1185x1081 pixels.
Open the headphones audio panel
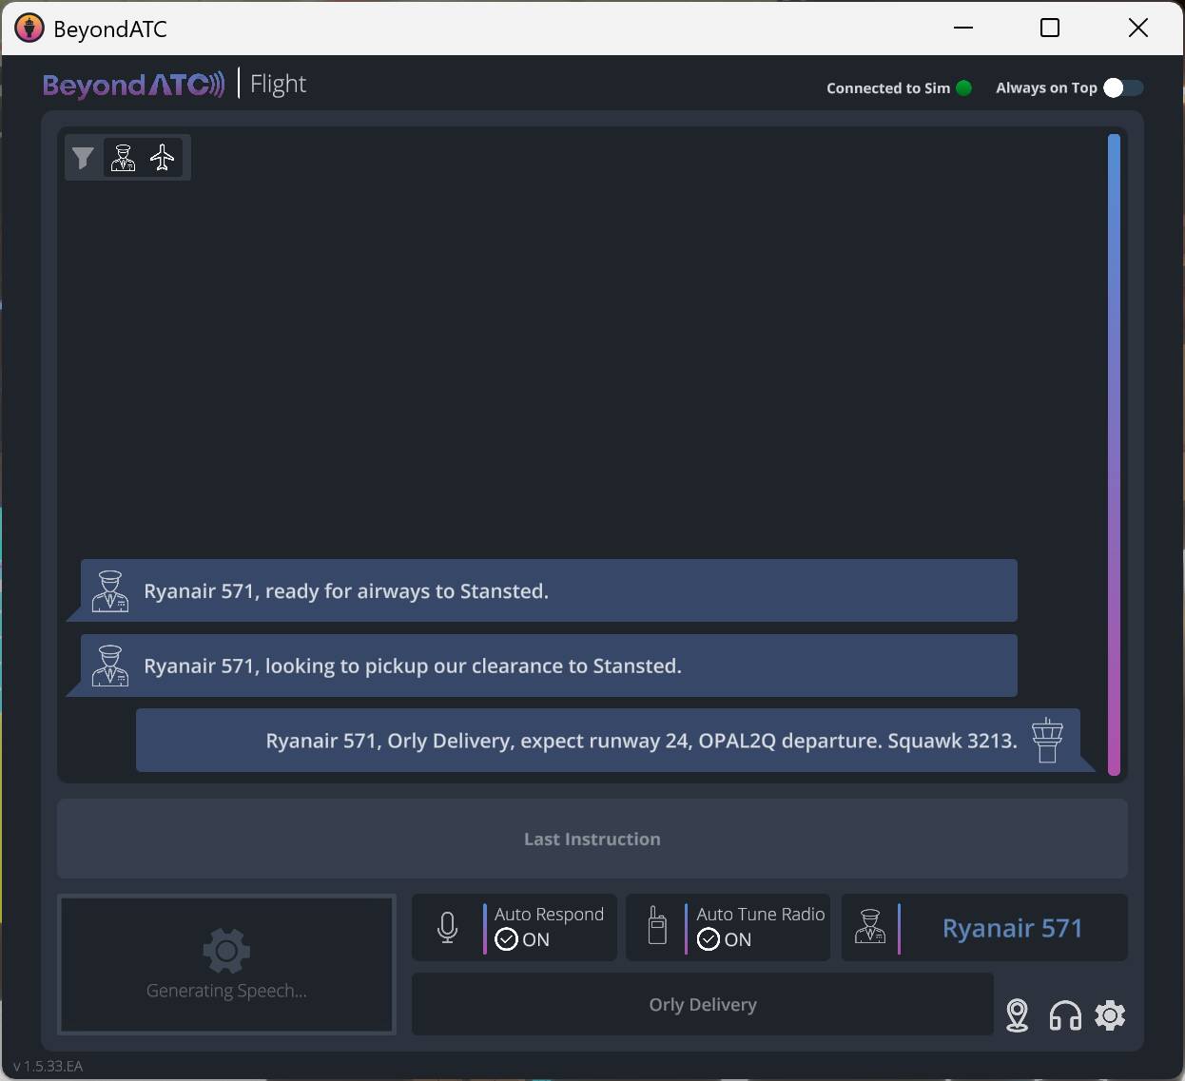[x=1064, y=1015]
